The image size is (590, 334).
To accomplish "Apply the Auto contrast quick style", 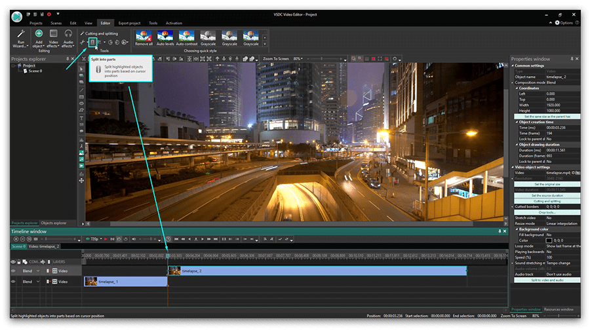I will (x=187, y=39).
